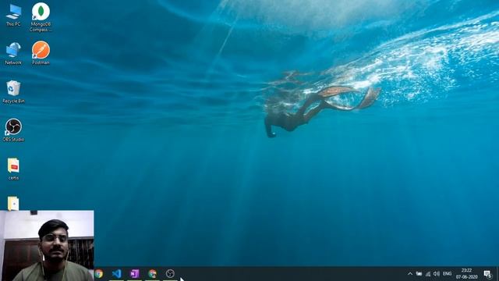The image size is (499, 281).
Task: Select the Network desktop icon
Action: pyautogui.click(x=13, y=54)
